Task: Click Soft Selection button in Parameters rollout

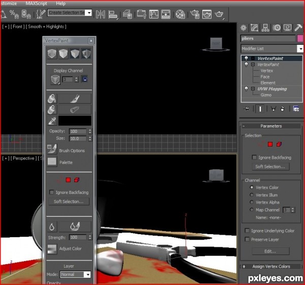Action: click(270, 166)
